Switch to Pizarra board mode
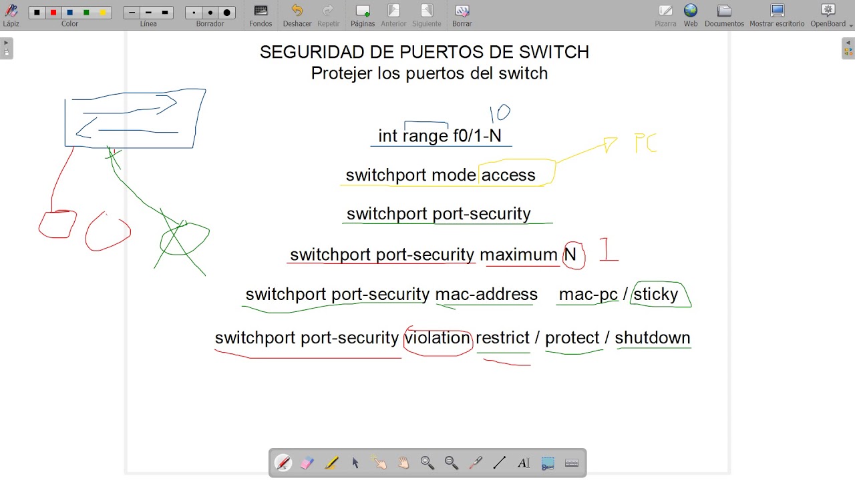This screenshot has height=480, width=855. click(665, 15)
